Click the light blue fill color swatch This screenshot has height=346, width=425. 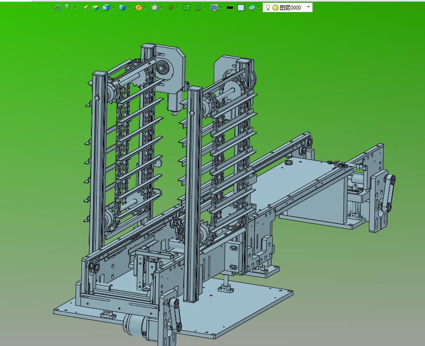241,7
